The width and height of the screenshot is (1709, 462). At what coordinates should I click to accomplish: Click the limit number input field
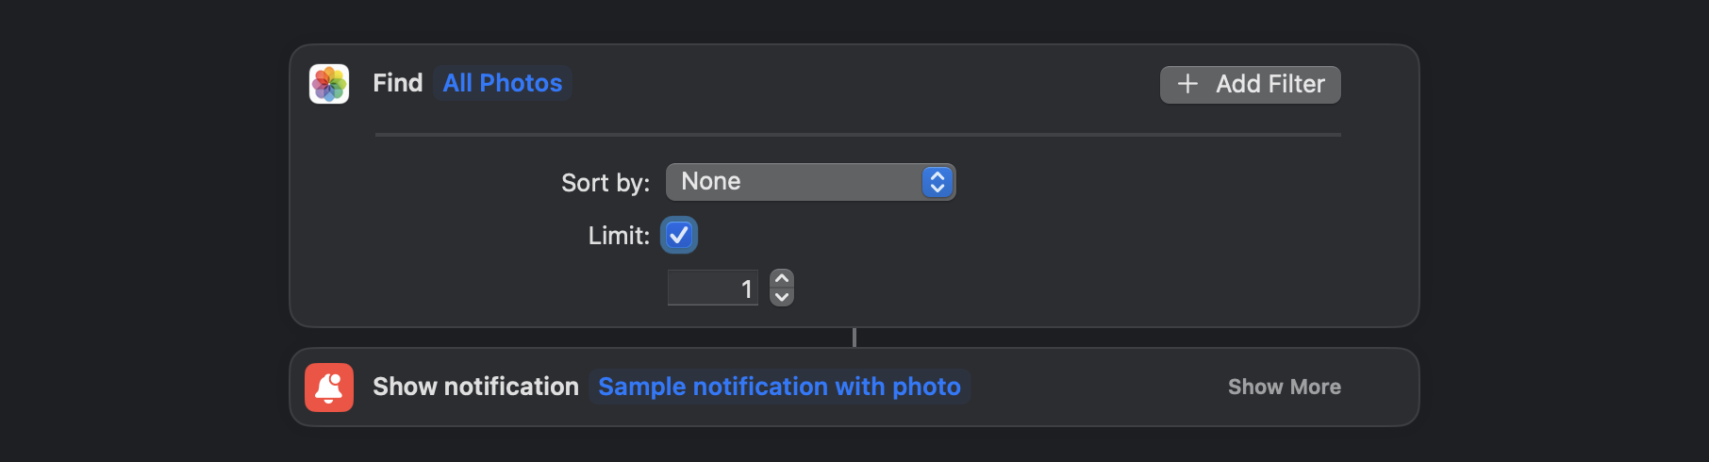[x=713, y=288]
